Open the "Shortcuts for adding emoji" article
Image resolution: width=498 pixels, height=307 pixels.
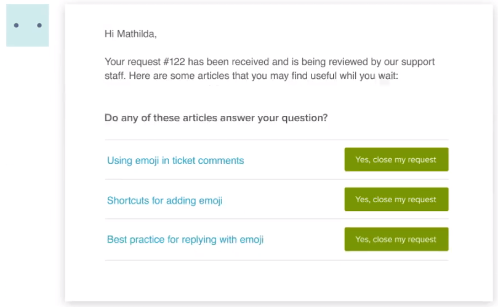tap(165, 201)
